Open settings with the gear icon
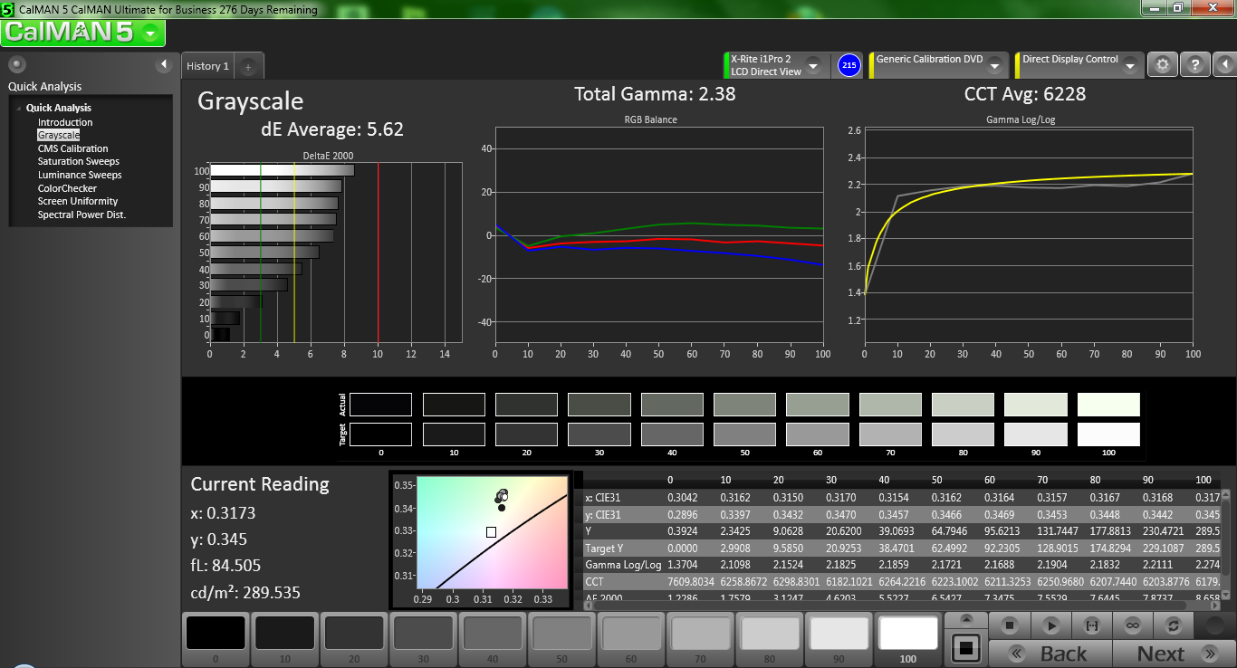This screenshot has height=668, width=1237. tap(1163, 65)
